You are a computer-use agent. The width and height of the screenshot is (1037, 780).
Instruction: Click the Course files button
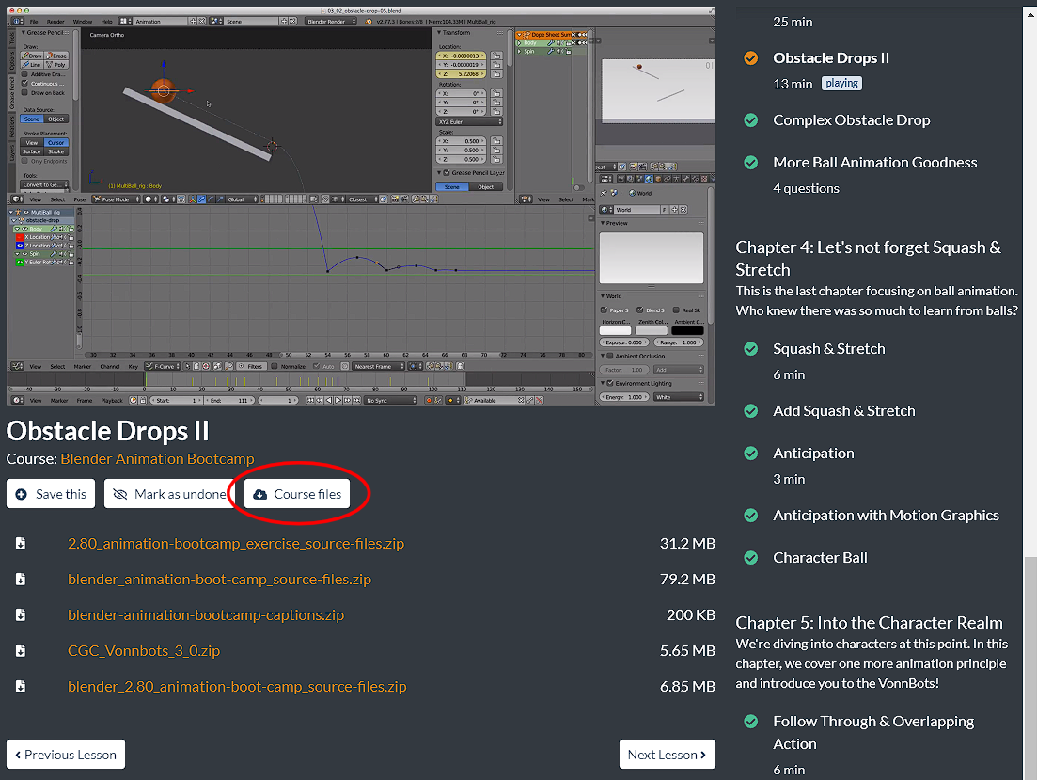(297, 494)
